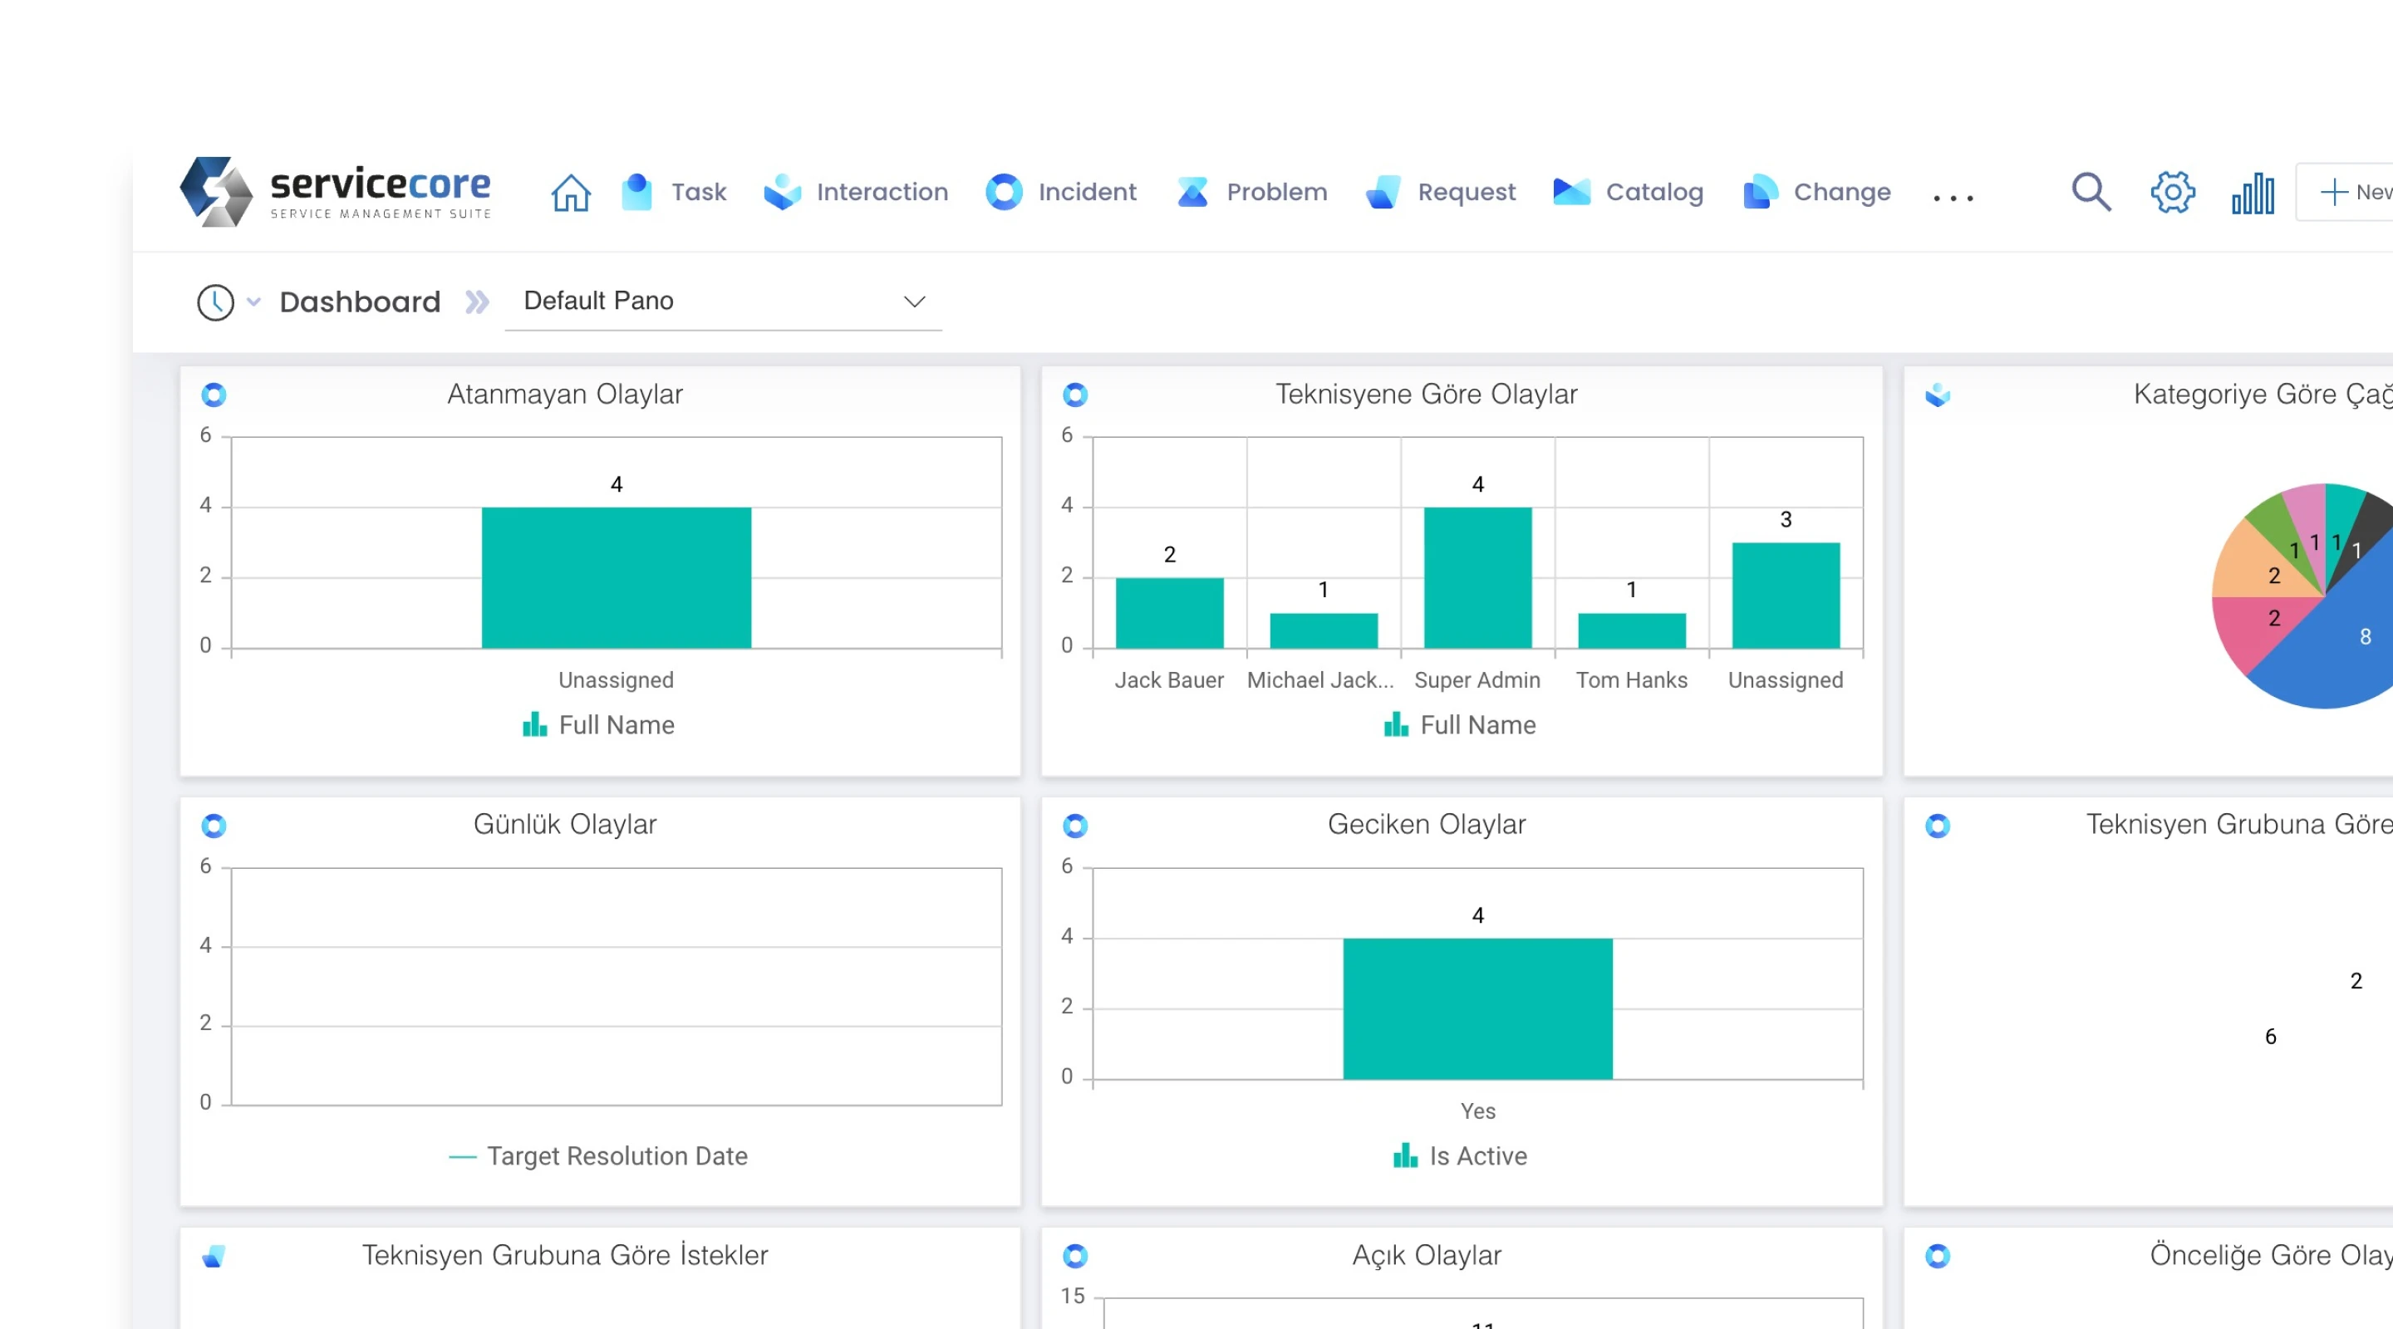Click interaction icon on Kategoriye Göre widget
The height and width of the screenshot is (1329, 2393).
pos(1937,395)
